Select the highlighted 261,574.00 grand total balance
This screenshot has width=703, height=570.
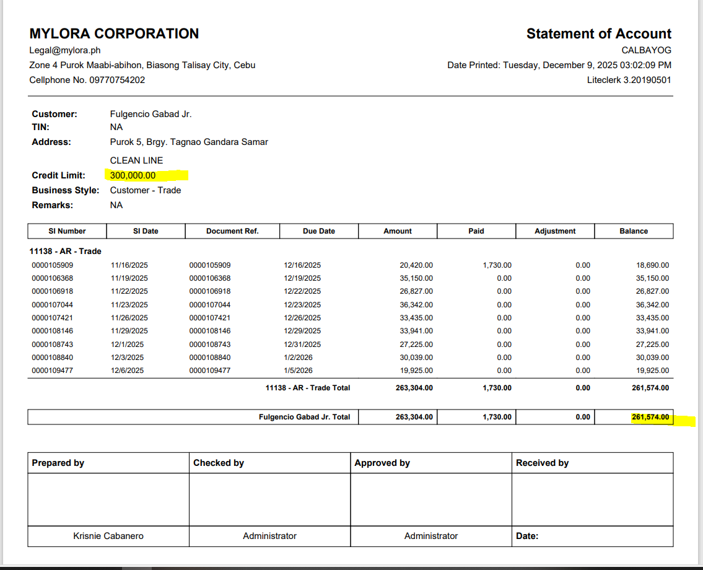(x=650, y=417)
